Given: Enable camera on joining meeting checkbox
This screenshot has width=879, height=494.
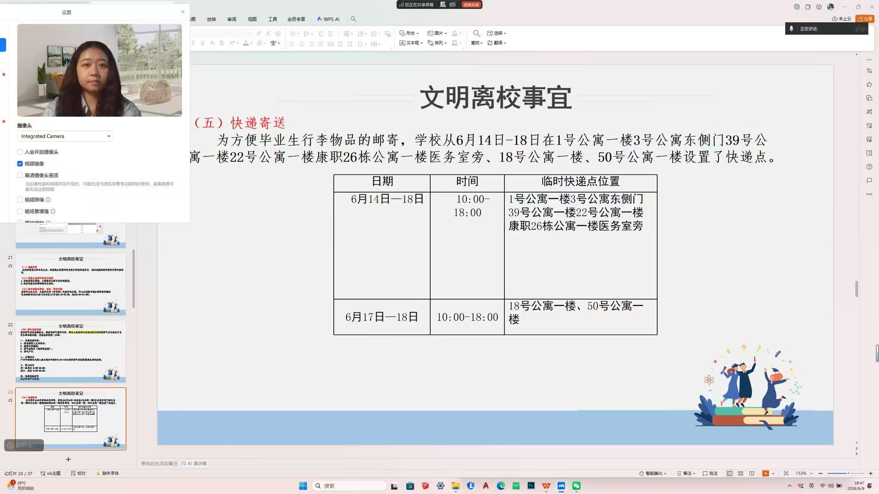Looking at the screenshot, I should [20, 152].
